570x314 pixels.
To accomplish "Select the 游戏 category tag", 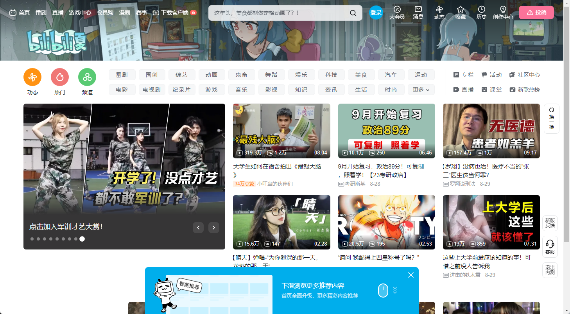I will pyautogui.click(x=212, y=90).
